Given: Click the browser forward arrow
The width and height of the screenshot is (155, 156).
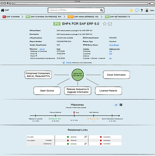Looking at the screenshot, I should coord(5,3).
